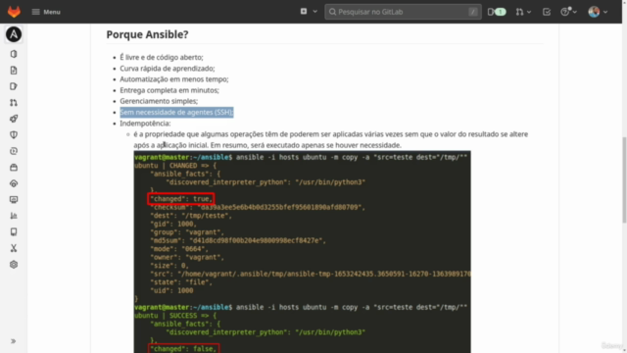The image size is (627, 353).
Task: Expand the user profile dropdown chevron
Action: click(x=605, y=12)
